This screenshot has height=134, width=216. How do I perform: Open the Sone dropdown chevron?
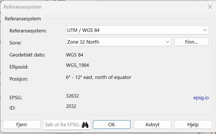tap(167, 42)
